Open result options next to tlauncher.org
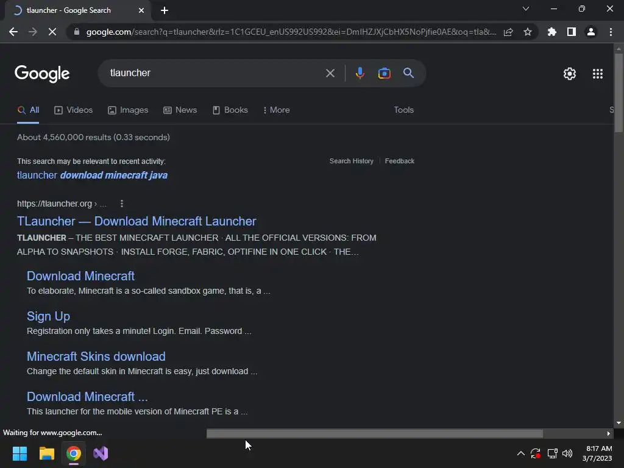 tap(122, 204)
